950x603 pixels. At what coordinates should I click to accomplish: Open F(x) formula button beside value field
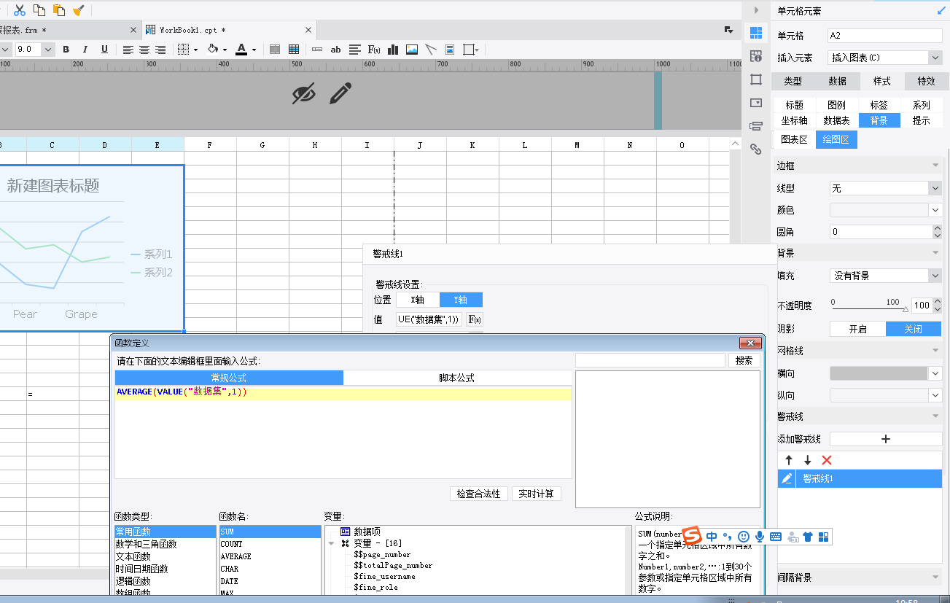[474, 319]
